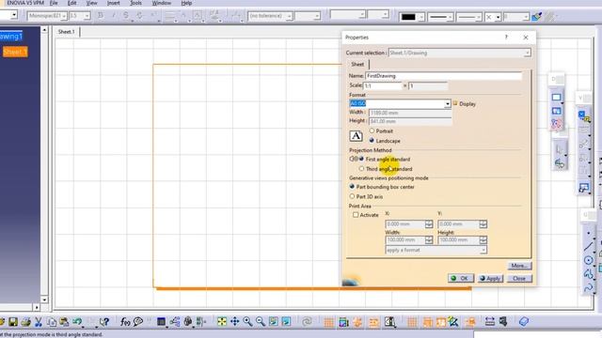Viewport: 602px width, 338px height.
Task: Select the Point tool on right toolbar
Action: tap(588, 233)
